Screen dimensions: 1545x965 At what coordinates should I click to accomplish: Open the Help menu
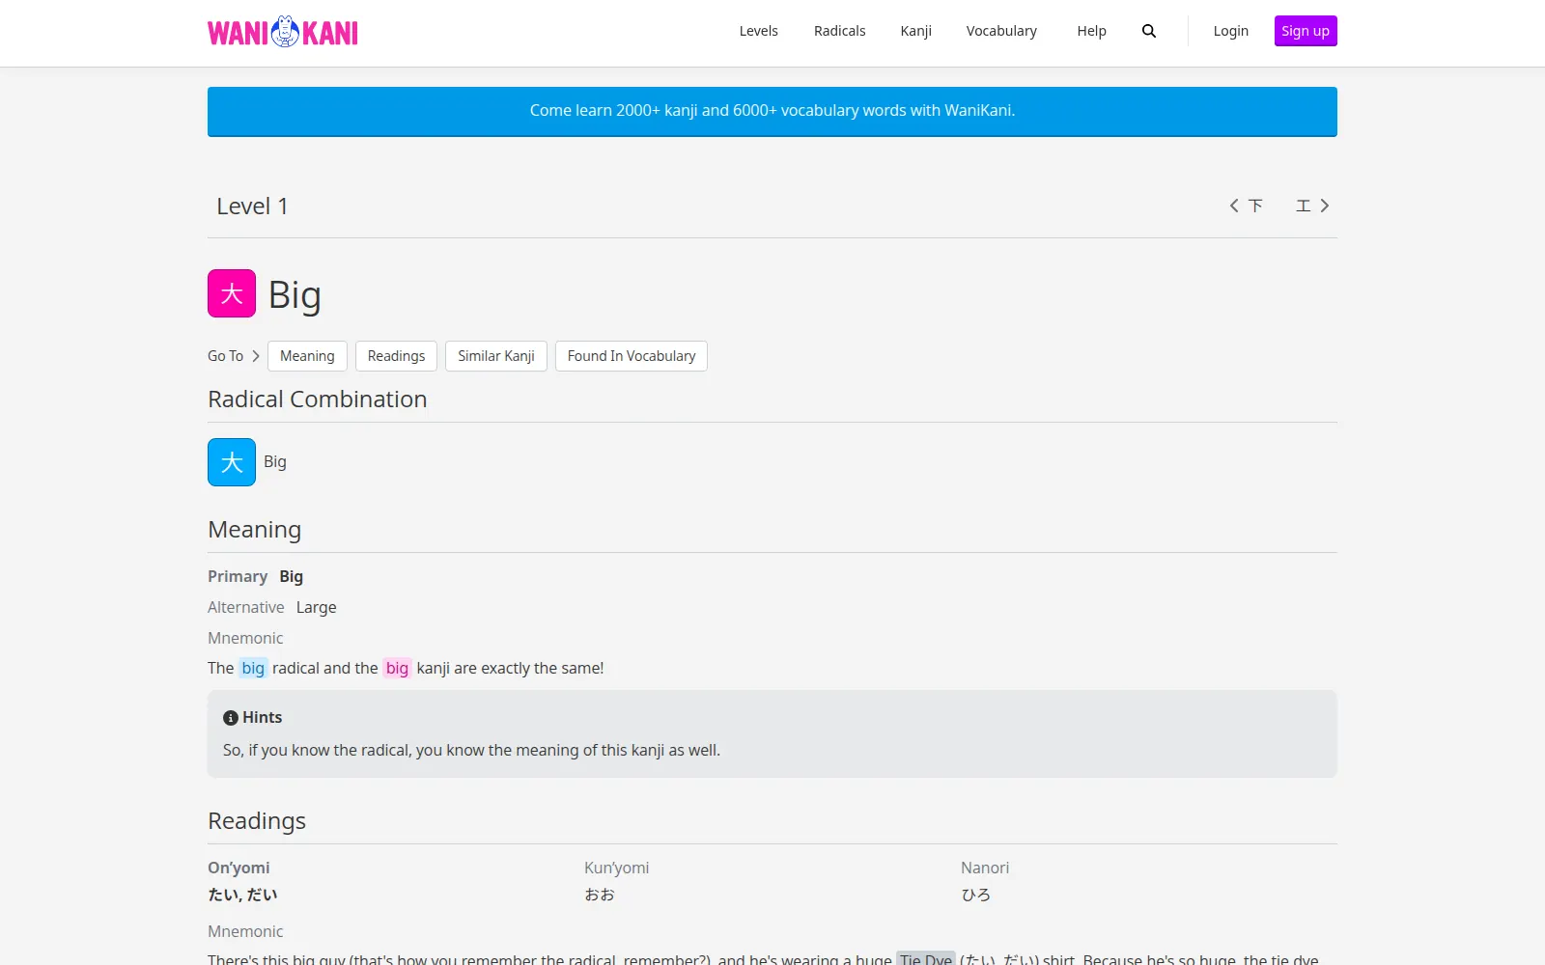coord(1092,31)
